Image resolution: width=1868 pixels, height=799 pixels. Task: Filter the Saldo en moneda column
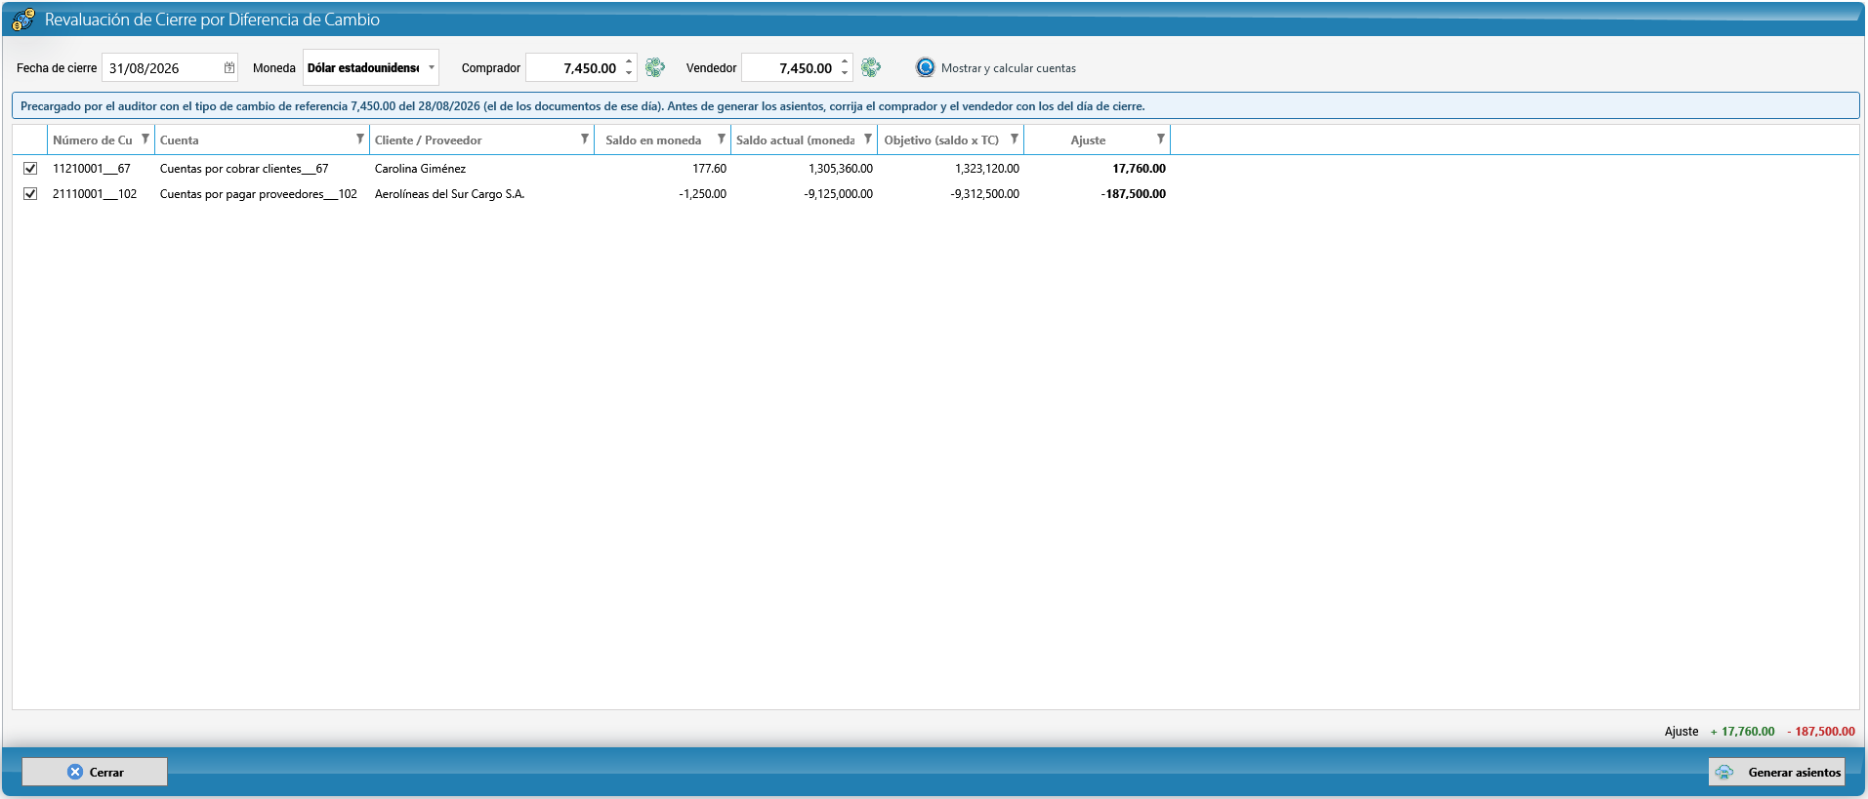pyautogui.click(x=722, y=140)
